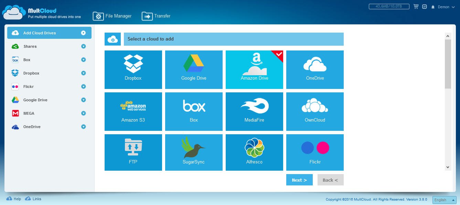The height and width of the screenshot is (205, 460).
Task: Pick the OwnCloud tile
Action: click(315, 112)
